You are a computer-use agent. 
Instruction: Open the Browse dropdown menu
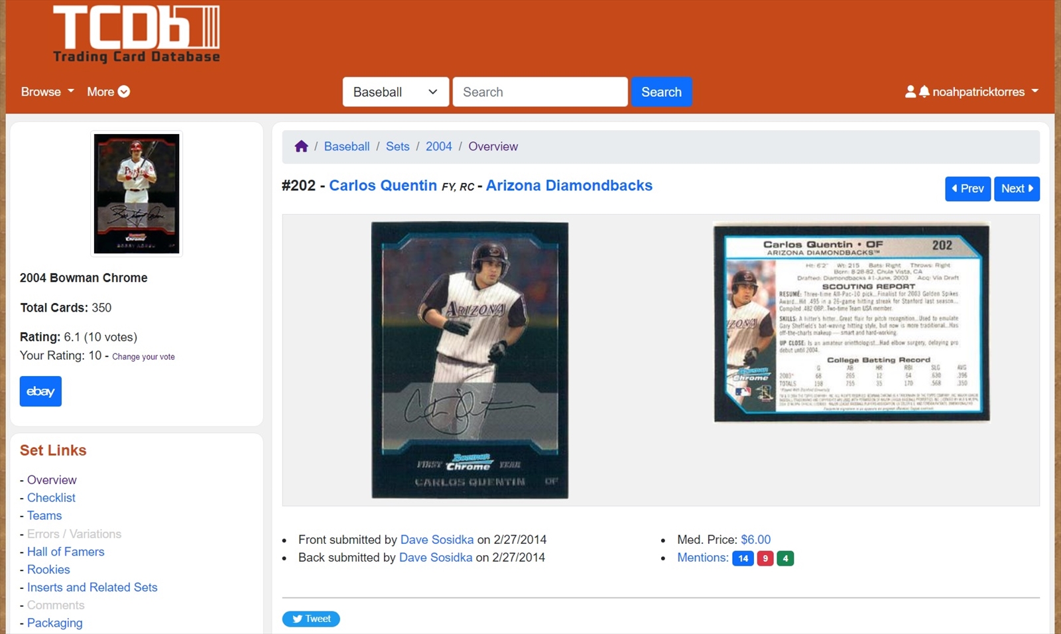click(47, 92)
